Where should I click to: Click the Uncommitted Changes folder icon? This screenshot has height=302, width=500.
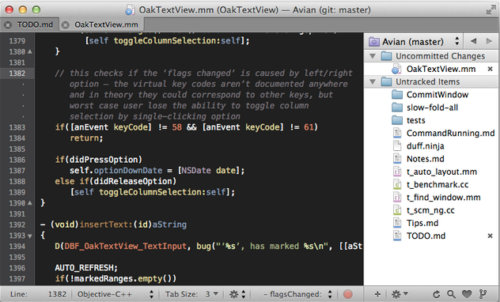tap(387, 56)
